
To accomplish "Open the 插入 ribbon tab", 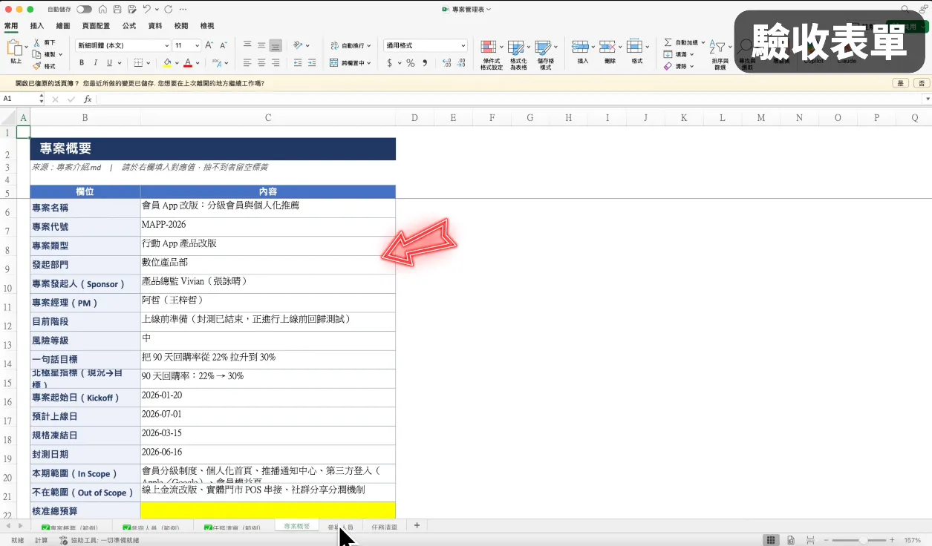I will coord(37,26).
